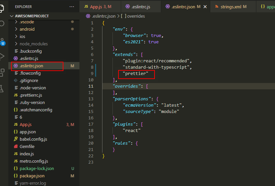The height and width of the screenshot is (186, 275).
Task: Open Explorer's three-dot more actions menu
Action: [x=72, y=7]
